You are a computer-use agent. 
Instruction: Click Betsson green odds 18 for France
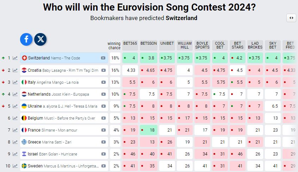tap(148, 130)
